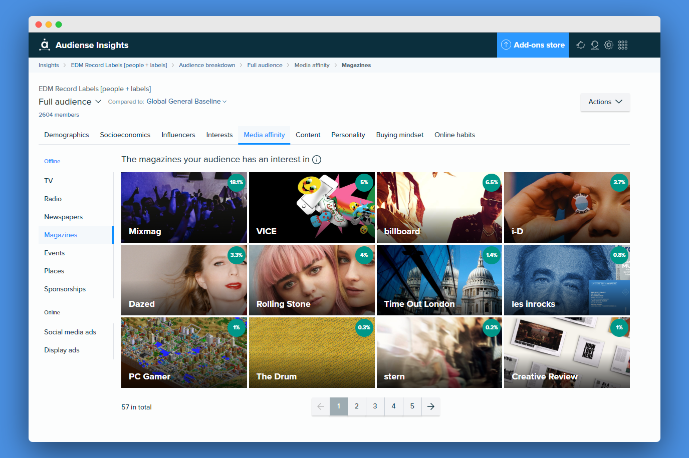Open the settings gear icon
The height and width of the screenshot is (458, 689).
[609, 45]
